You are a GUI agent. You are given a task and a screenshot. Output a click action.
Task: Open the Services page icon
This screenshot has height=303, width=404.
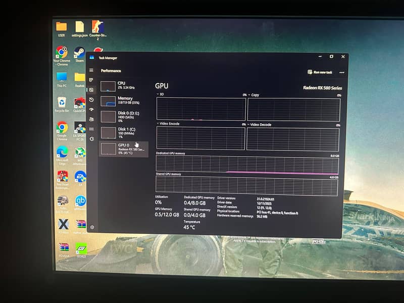point(92,139)
